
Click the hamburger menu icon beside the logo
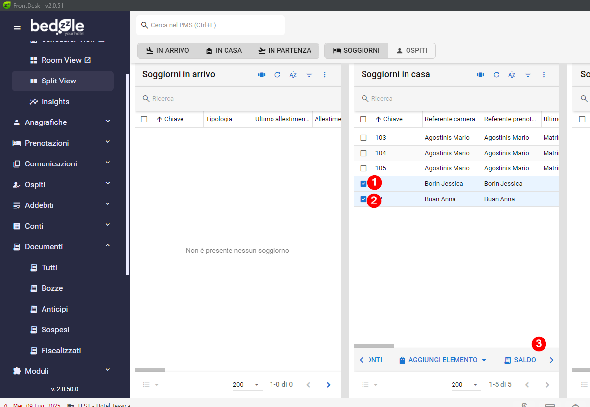click(x=17, y=28)
